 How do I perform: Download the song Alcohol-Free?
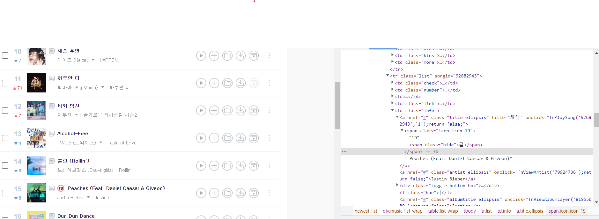pos(240,138)
